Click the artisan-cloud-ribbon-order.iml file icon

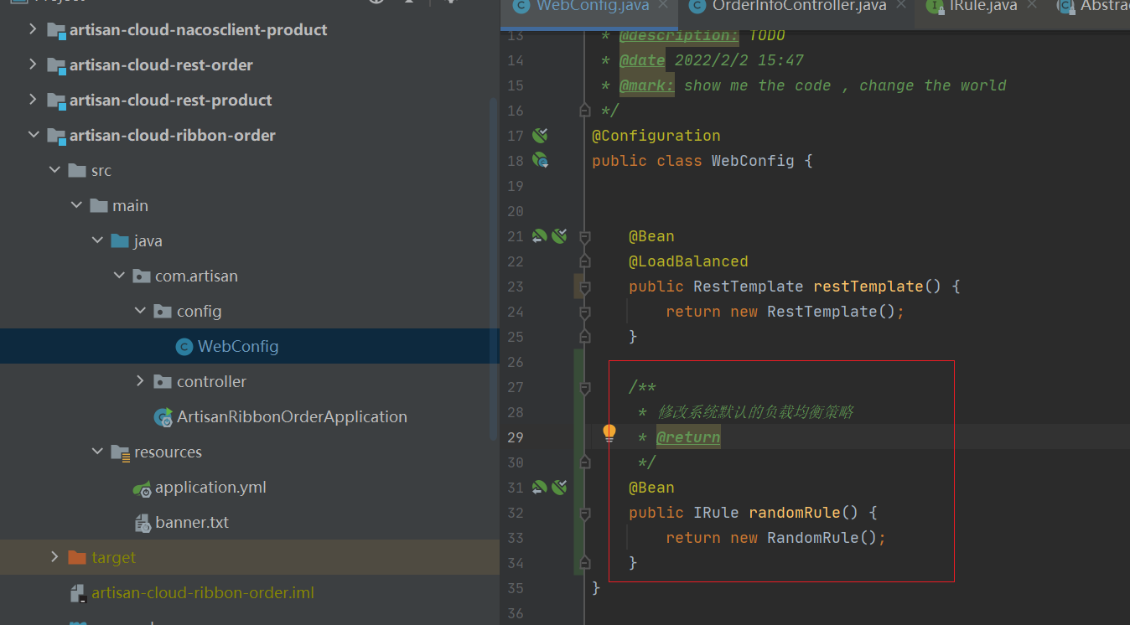[79, 593]
